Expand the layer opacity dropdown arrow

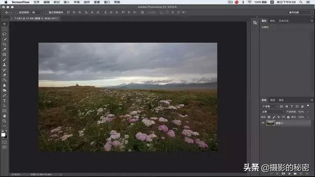click(x=308, y=112)
